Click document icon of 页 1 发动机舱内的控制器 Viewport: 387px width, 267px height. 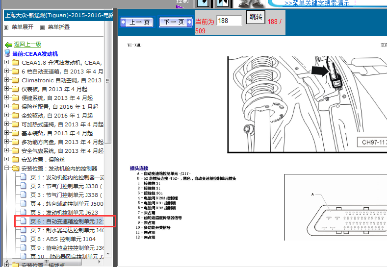[x=24, y=177]
